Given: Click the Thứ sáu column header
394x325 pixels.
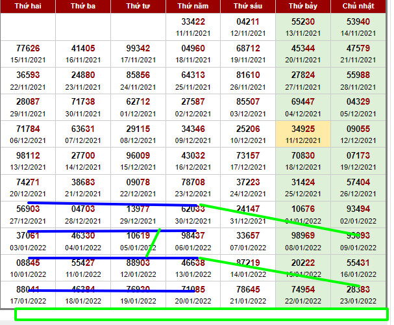Looking at the screenshot, I should tap(247, 6).
